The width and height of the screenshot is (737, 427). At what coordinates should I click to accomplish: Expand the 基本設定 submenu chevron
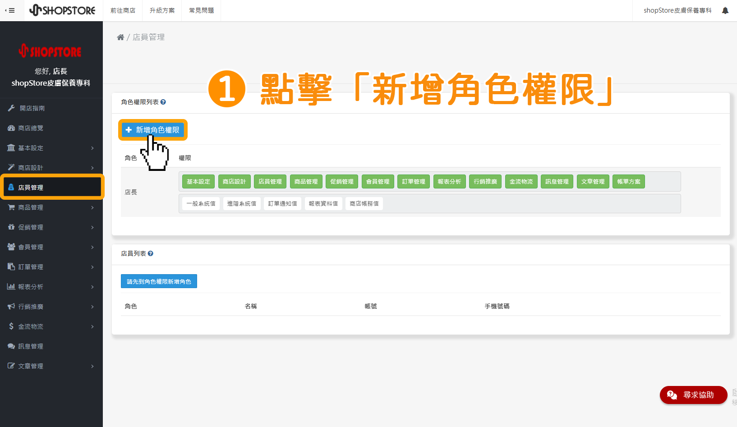[x=92, y=148]
